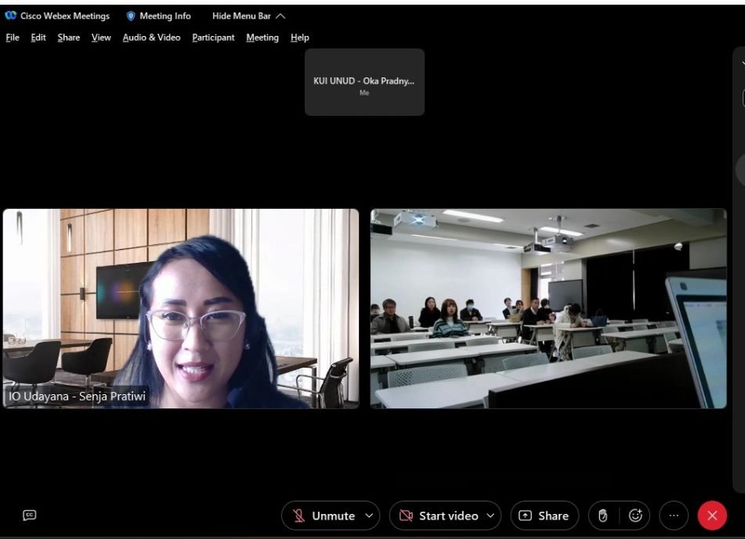This screenshot has height=539, width=745.
Task: Select the IO Udayana - Senja Pratiwi video
Action: click(x=181, y=308)
